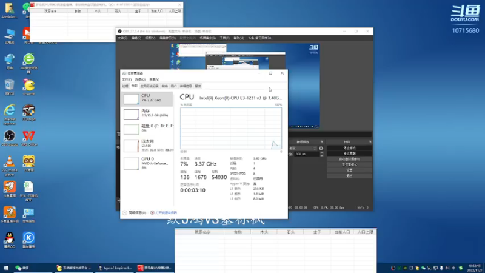The height and width of the screenshot is (273, 485).
Task: Open the Administrator folder desktop icon
Action: (x=10, y=11)
